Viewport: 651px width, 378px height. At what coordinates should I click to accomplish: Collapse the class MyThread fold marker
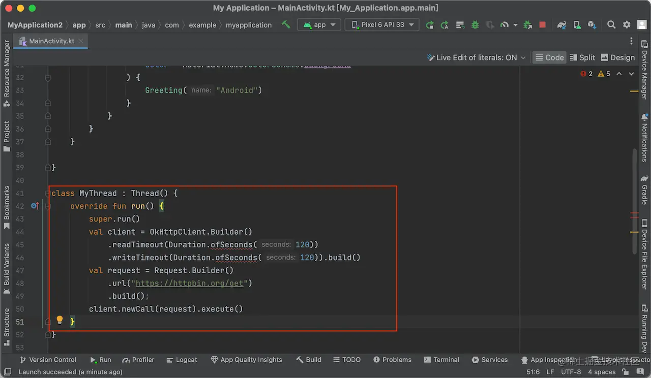tap(48, 193)
